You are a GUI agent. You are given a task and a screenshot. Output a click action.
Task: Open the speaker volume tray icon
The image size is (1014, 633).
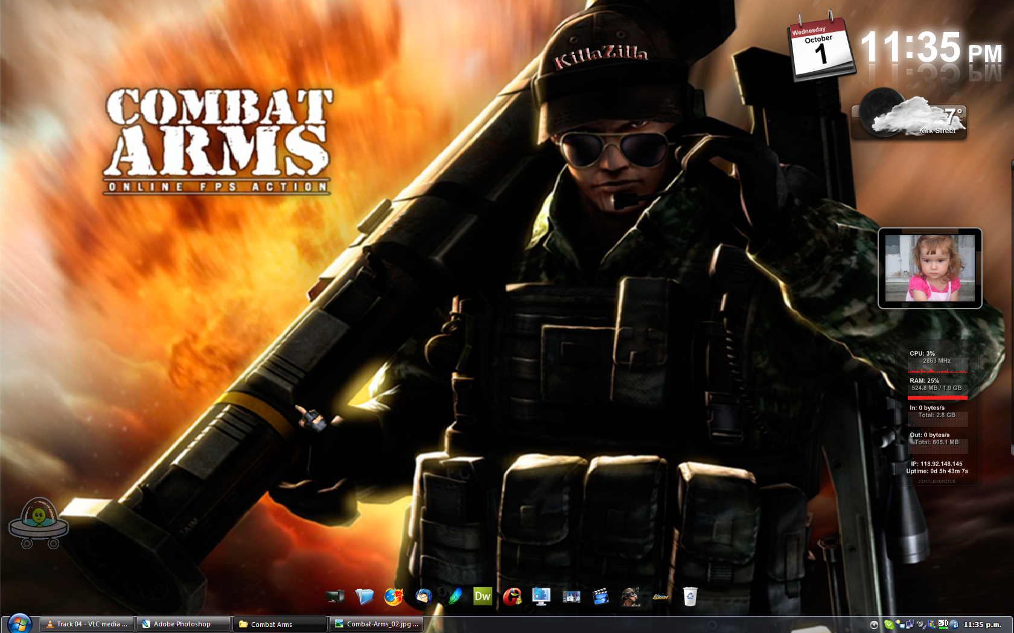point(921,625)
